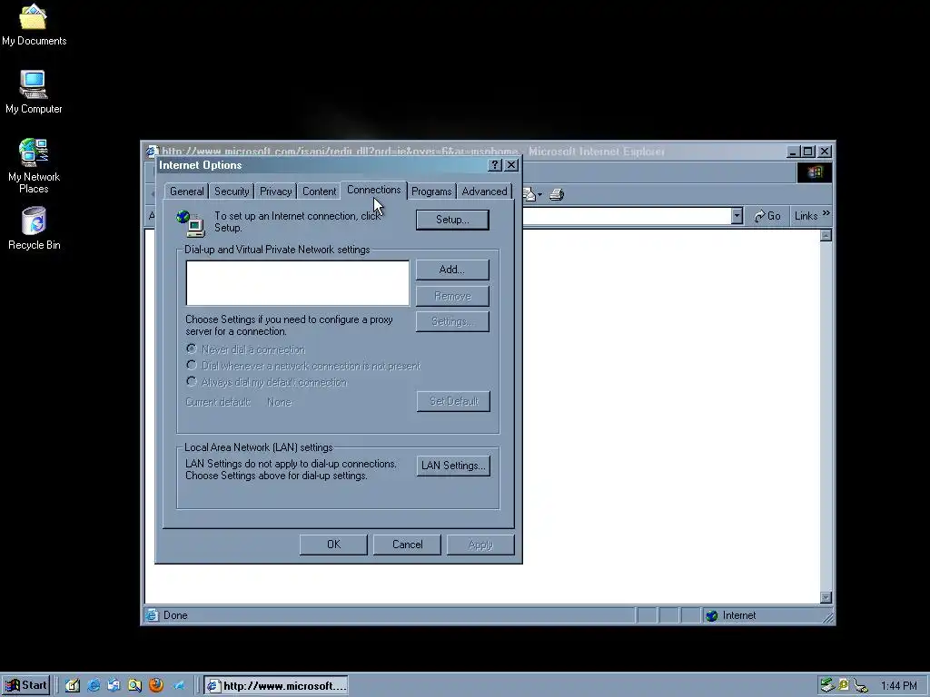Click the yellow magnifier system tray icon

pyautogui.click(x=844, y=685)
